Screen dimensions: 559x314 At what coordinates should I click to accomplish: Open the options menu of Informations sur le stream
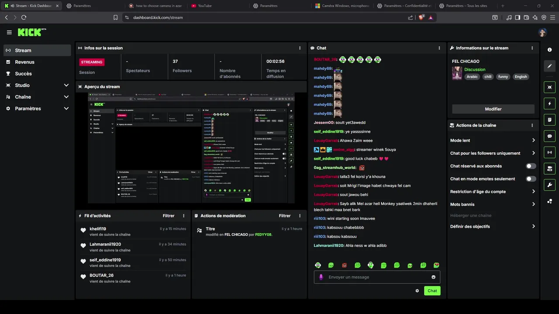pyautogui.click(x=532, y=48)
